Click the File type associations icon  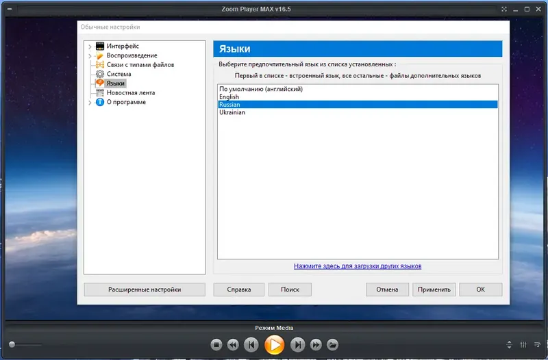pyautogui.click(x=100, y=64)
